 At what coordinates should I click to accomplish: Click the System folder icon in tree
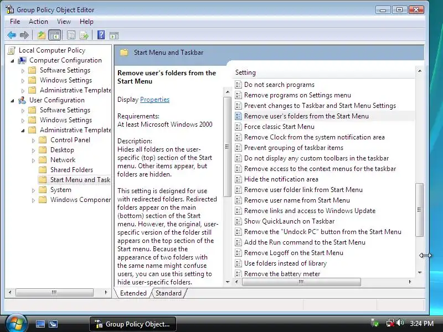(43, 190)
